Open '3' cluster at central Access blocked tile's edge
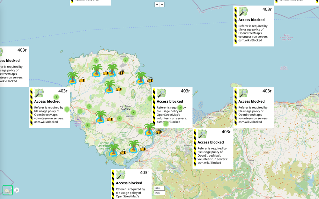The width and height of the screenshot is (319, 199). click(x=150, y=99)
